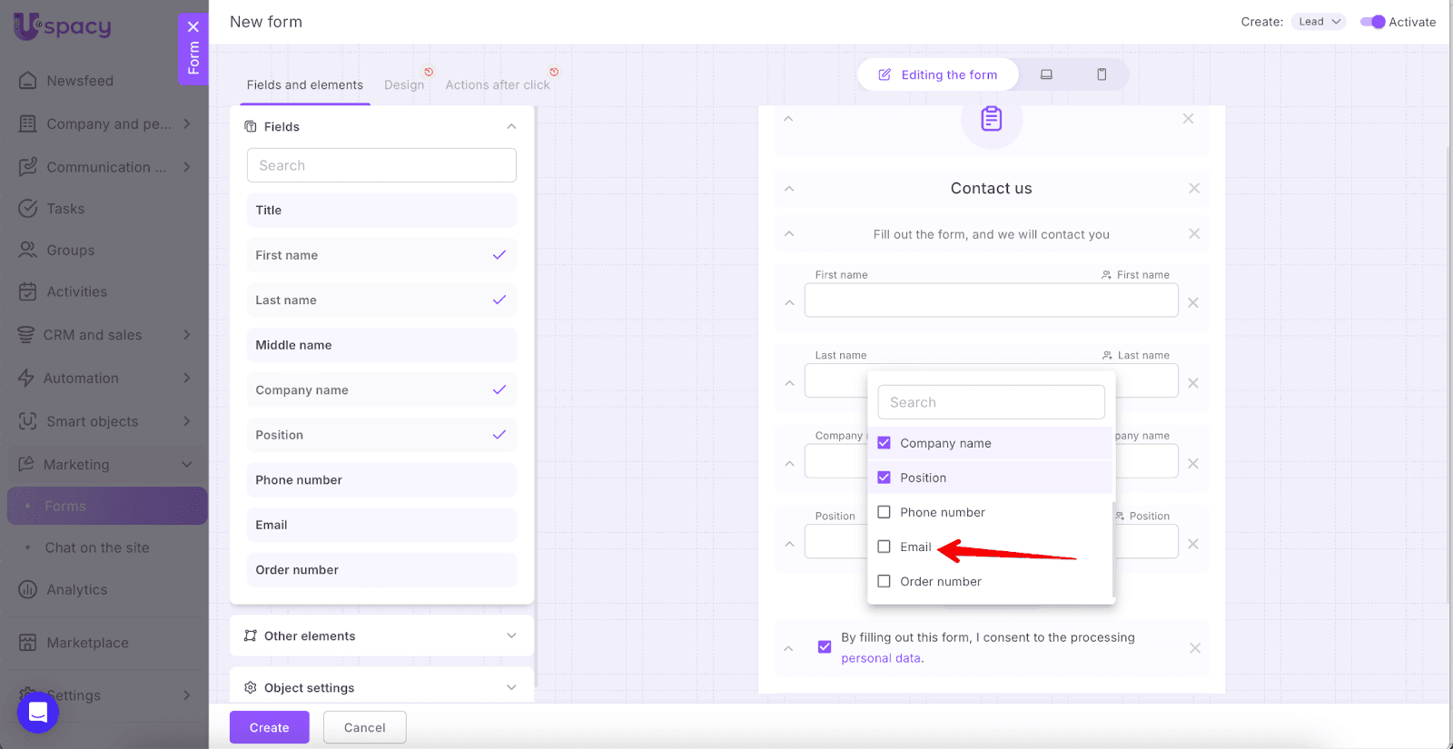
Task: Expand the CRM and sales menu
Action: (x=187, y=334)
